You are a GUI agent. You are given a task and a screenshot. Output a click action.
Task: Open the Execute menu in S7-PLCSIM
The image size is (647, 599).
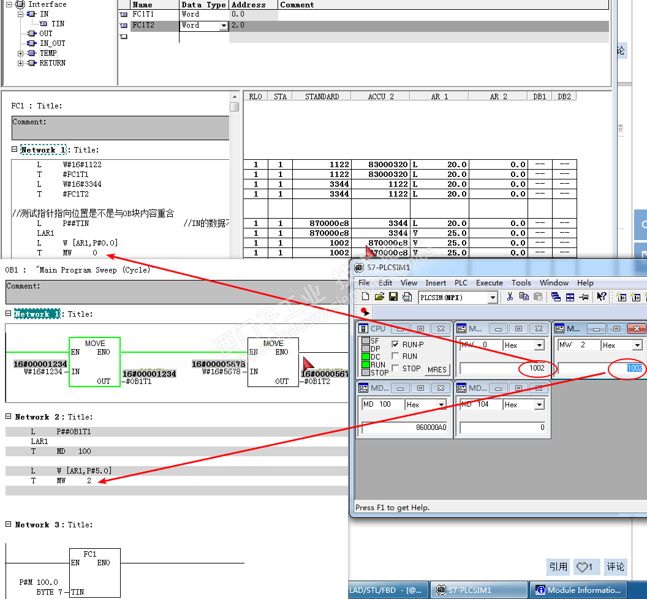click(490, 282)
